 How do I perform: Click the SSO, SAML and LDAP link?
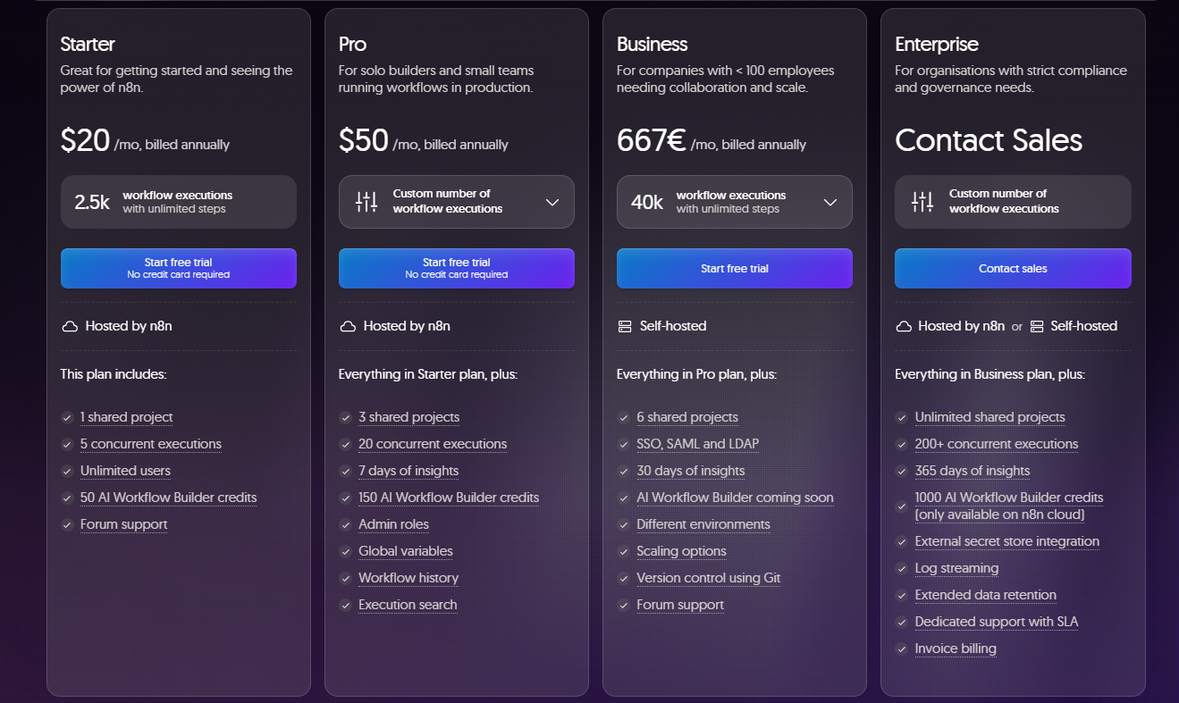pos(698,444)
